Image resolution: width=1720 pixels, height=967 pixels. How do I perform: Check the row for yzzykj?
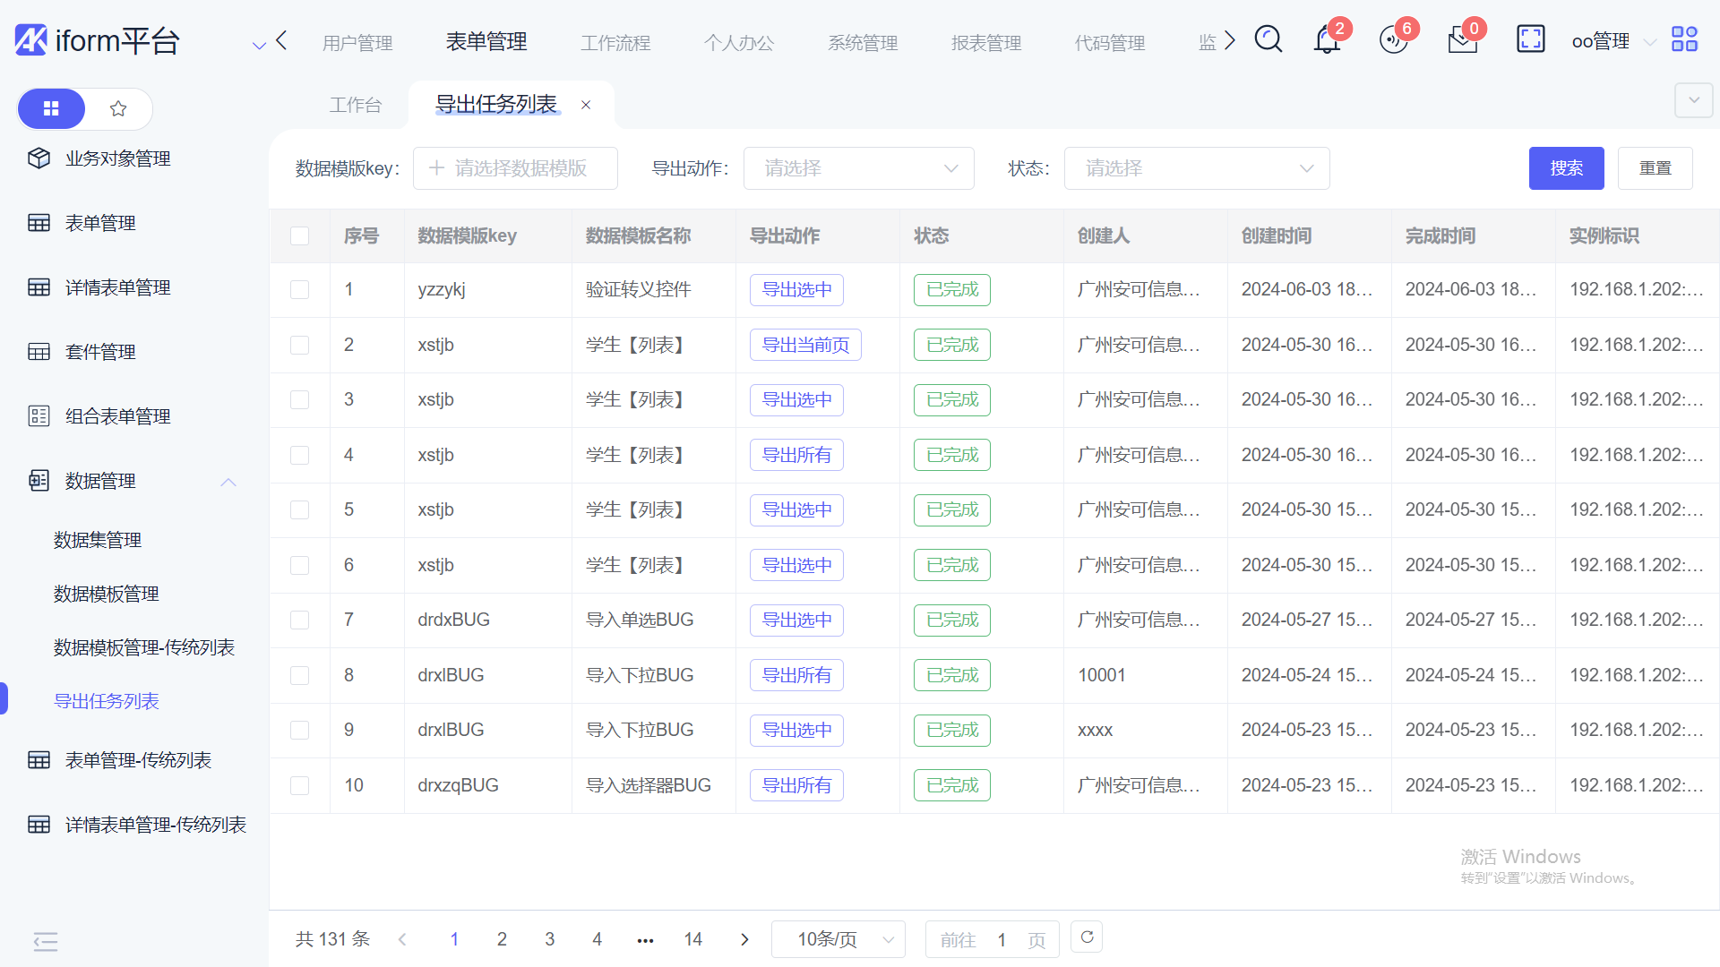tap(299, 289)
